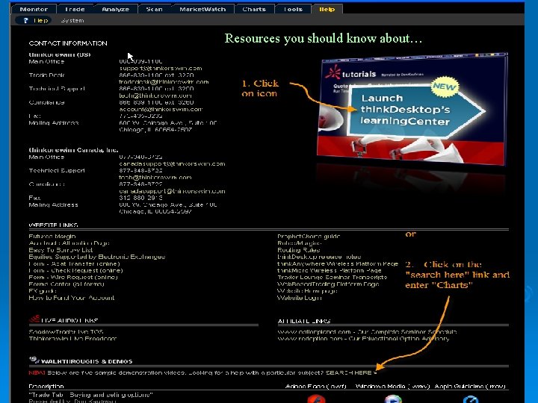Open Thinkorswim Live Broadcast audio link
This screenshot has width=538, height=403.
click(72, 339)
